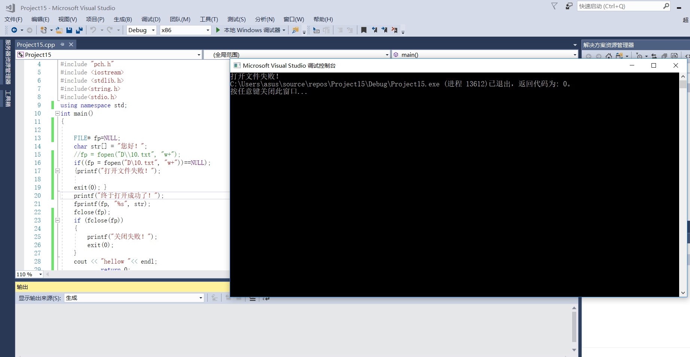The width and height of the screenshot is (690, 357).
Task: Maximize the debug console window
Action: coord(654,65)
